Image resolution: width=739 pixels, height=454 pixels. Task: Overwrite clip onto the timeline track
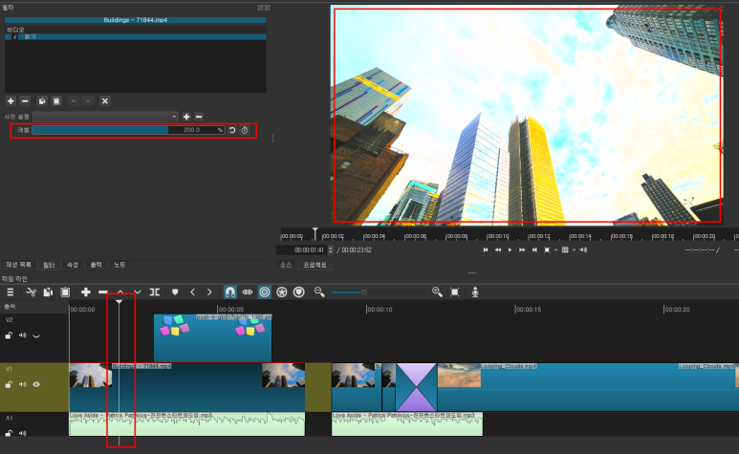[137, 292]
